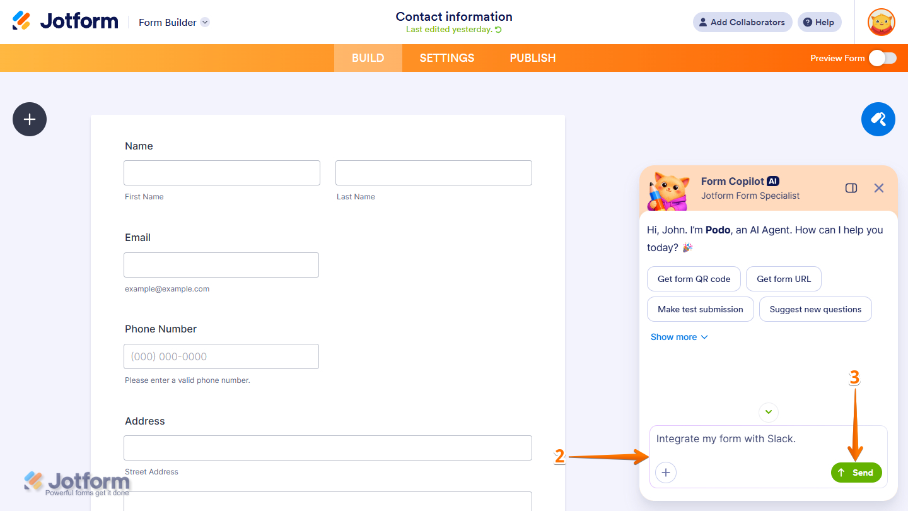Switch to the SETTINGS tab

(x=446, y=57)
